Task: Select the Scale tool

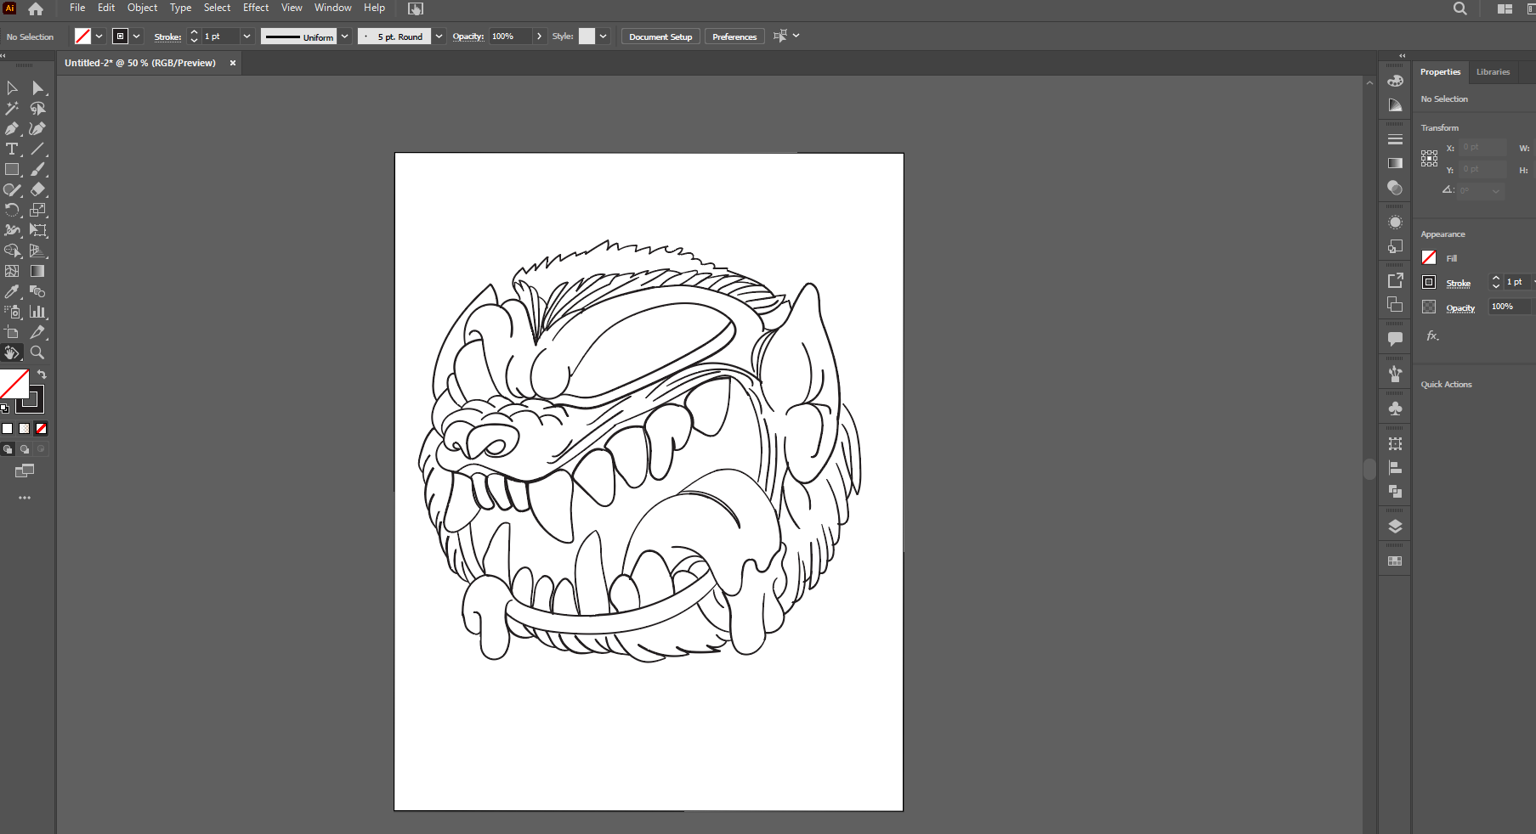Action: coord(37,211)
